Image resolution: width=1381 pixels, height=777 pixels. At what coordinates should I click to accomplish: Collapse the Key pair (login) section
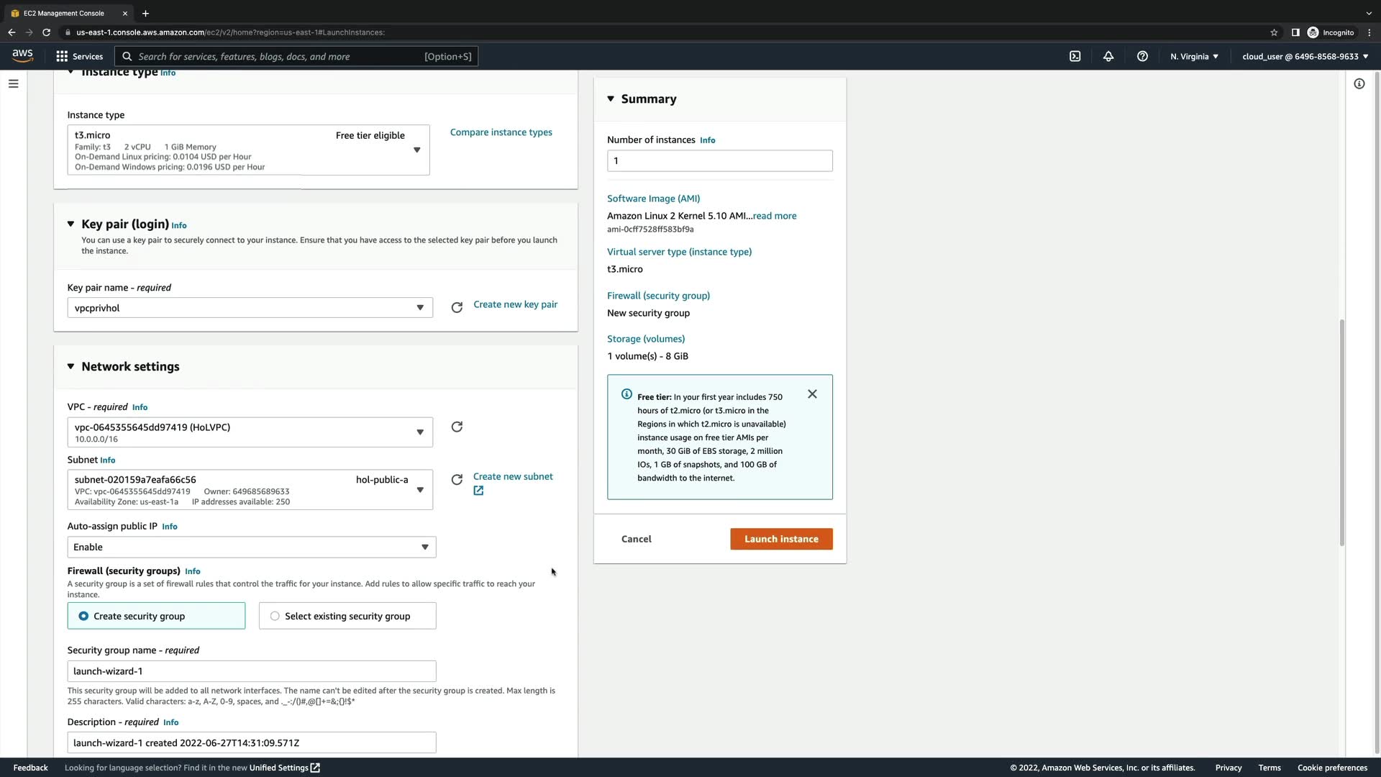click(x=70, y=224)
